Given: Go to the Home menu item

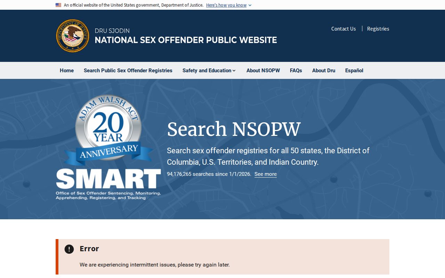Looking at the screenshot, I should point(67,71).
